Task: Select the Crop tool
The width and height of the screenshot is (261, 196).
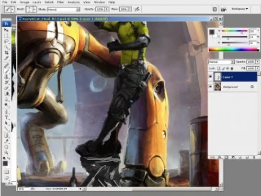Action: coord(6,53)
